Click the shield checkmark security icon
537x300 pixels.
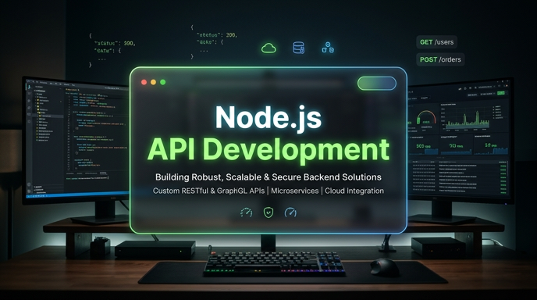[x=268, y=212]
